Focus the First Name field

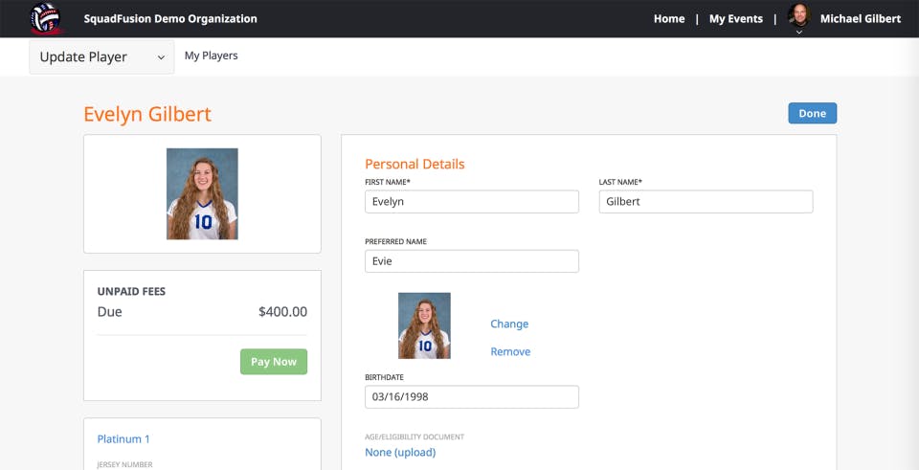pos(472,202)
